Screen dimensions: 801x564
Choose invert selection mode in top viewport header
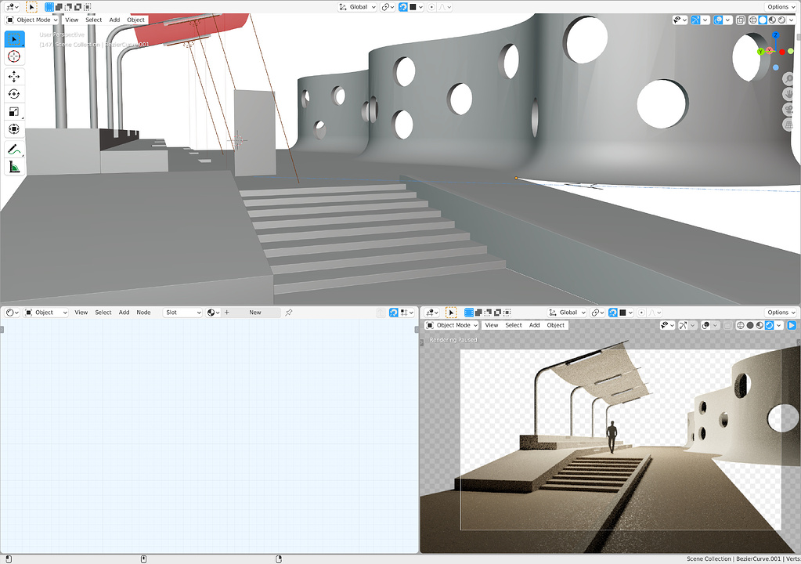coord(78,7)
